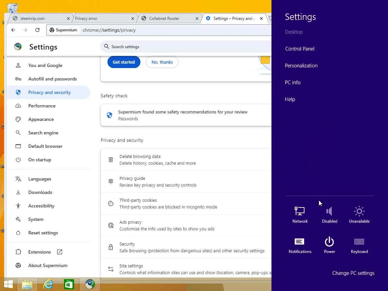Open PC info from the Settings charm
This screenshot has height=291, width=388.
292,83
